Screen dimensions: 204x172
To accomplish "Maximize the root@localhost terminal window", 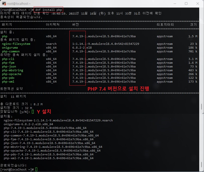I will click(186, 4).
